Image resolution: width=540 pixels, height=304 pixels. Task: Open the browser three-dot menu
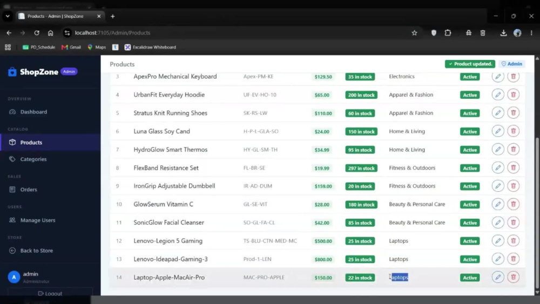531,33
